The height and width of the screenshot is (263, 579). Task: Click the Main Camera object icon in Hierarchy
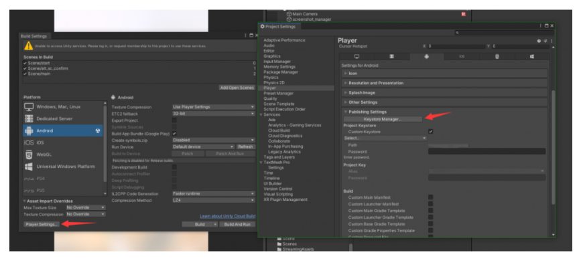289,14
